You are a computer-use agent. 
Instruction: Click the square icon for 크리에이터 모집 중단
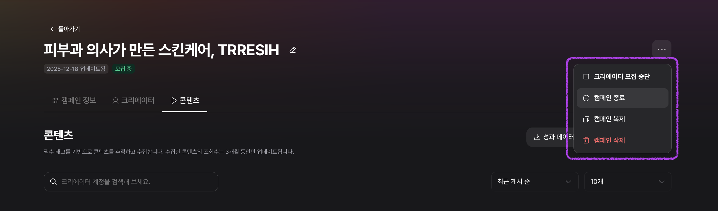586,77
